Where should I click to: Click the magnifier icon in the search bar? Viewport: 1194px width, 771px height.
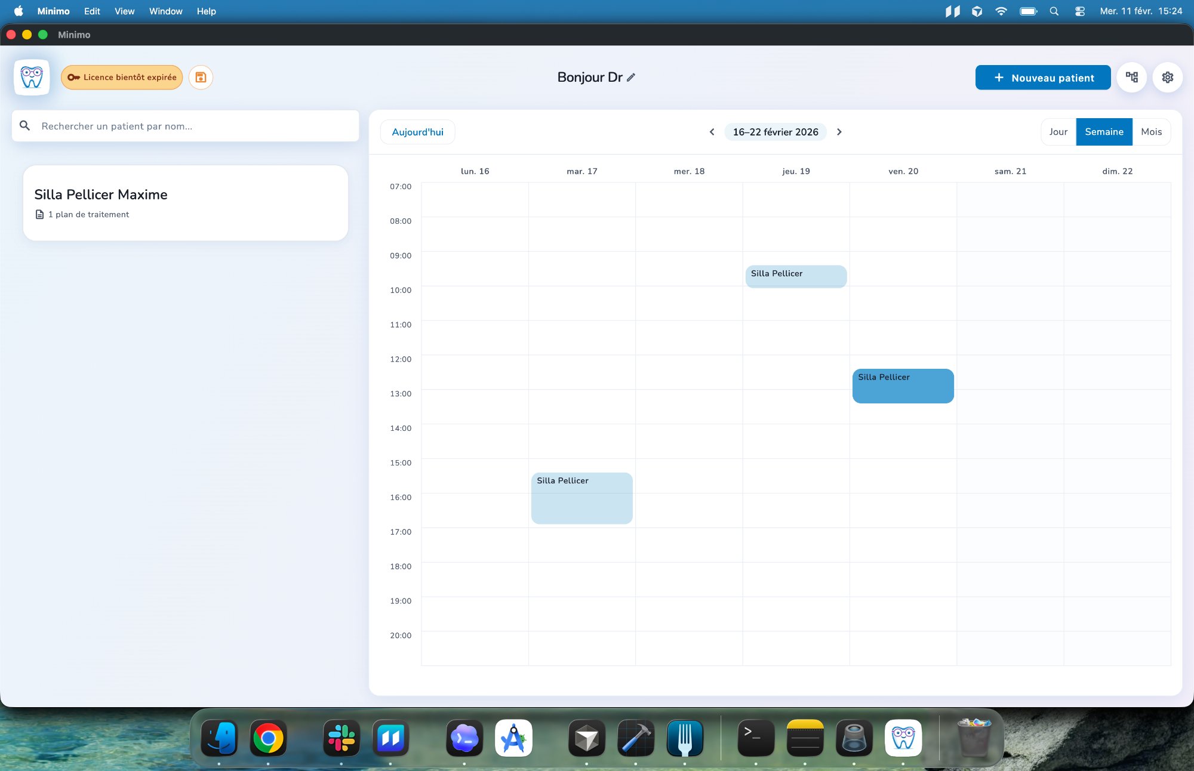(25, 125)
